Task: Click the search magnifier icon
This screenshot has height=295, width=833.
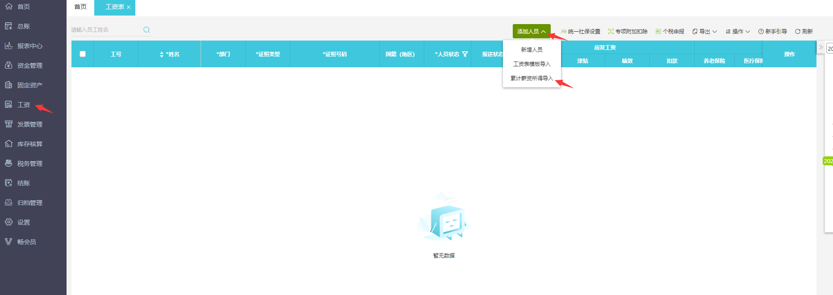Action: point(147,30)
